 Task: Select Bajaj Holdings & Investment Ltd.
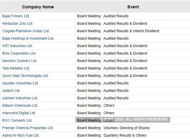coord(28,38)
